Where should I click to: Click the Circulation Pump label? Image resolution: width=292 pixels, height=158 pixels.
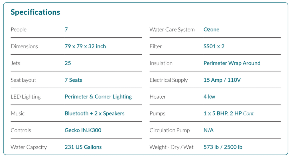(x=170, y=130)
